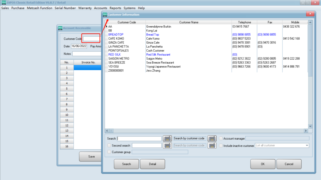Click the customer list scroll-down arrow
The width and height of the screenshot is (321, 180).
pos(310,126)
